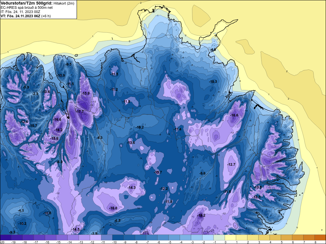Image resolution: width=326 pixels, height=244 pixels.
Task: Select legend swatch between 3 and 4
Action: click(x=264, y=237)
